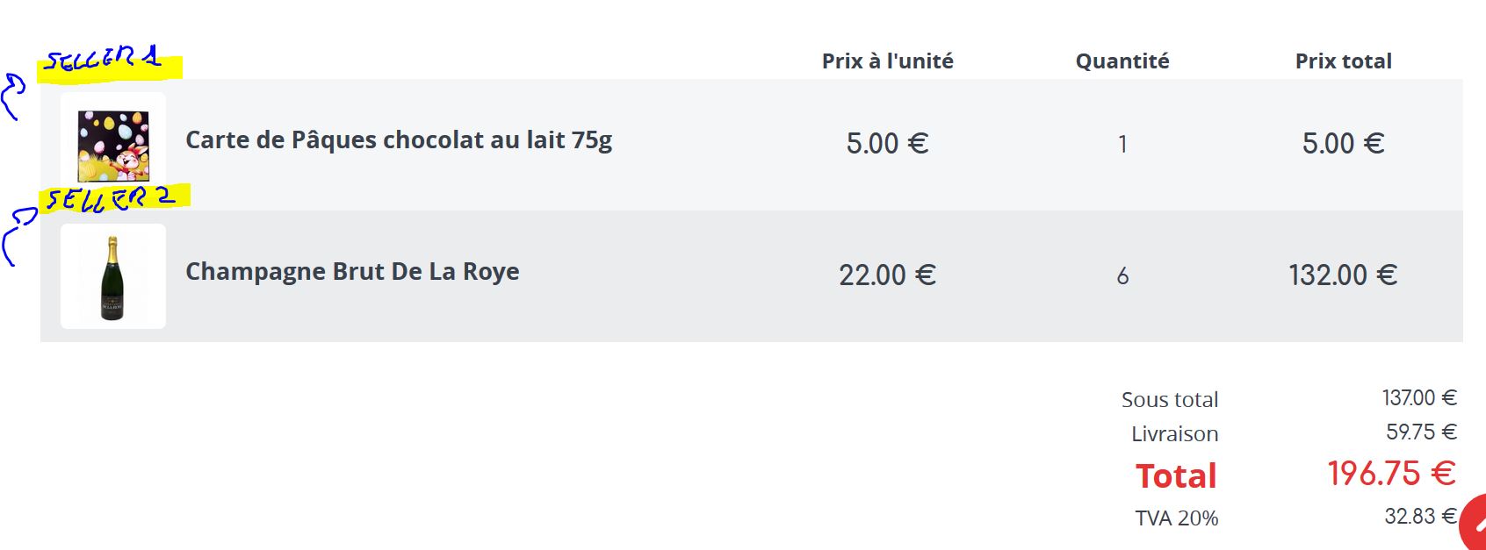Click the Sous total amount 137.00 €
Screen dimensions: 1486x550
pyautogui.click(x=1418, y=398)
